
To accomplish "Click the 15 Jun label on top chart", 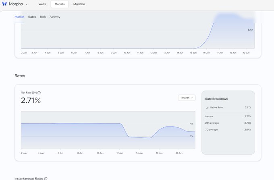I will [193, 53].
